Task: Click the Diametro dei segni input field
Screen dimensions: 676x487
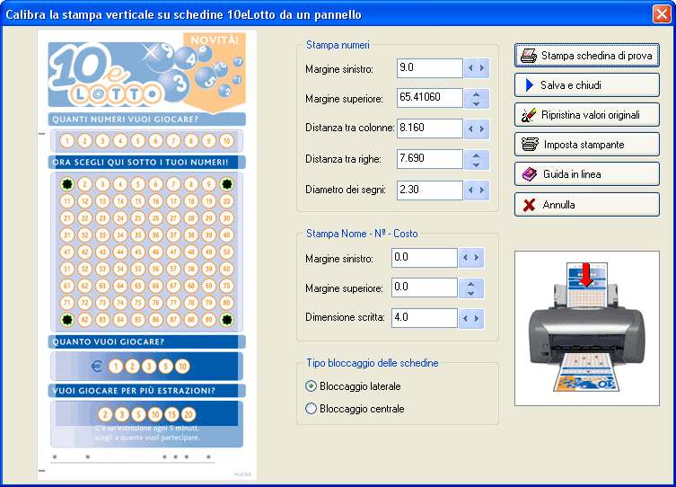Action: [x=429, y=190]
